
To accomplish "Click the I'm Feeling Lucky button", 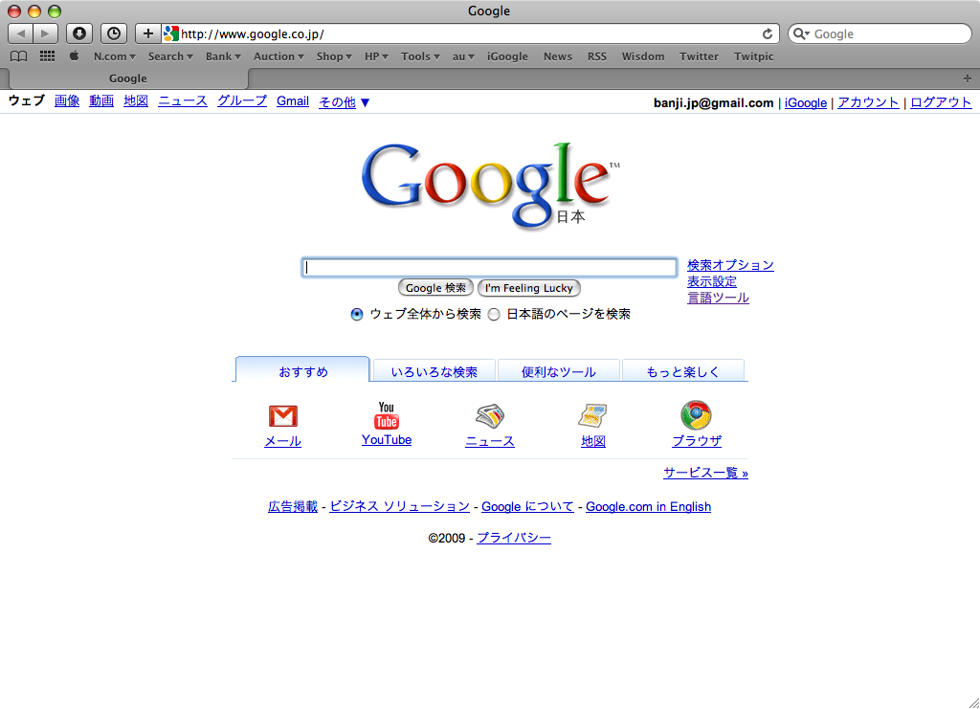I will tap(528, 288).
